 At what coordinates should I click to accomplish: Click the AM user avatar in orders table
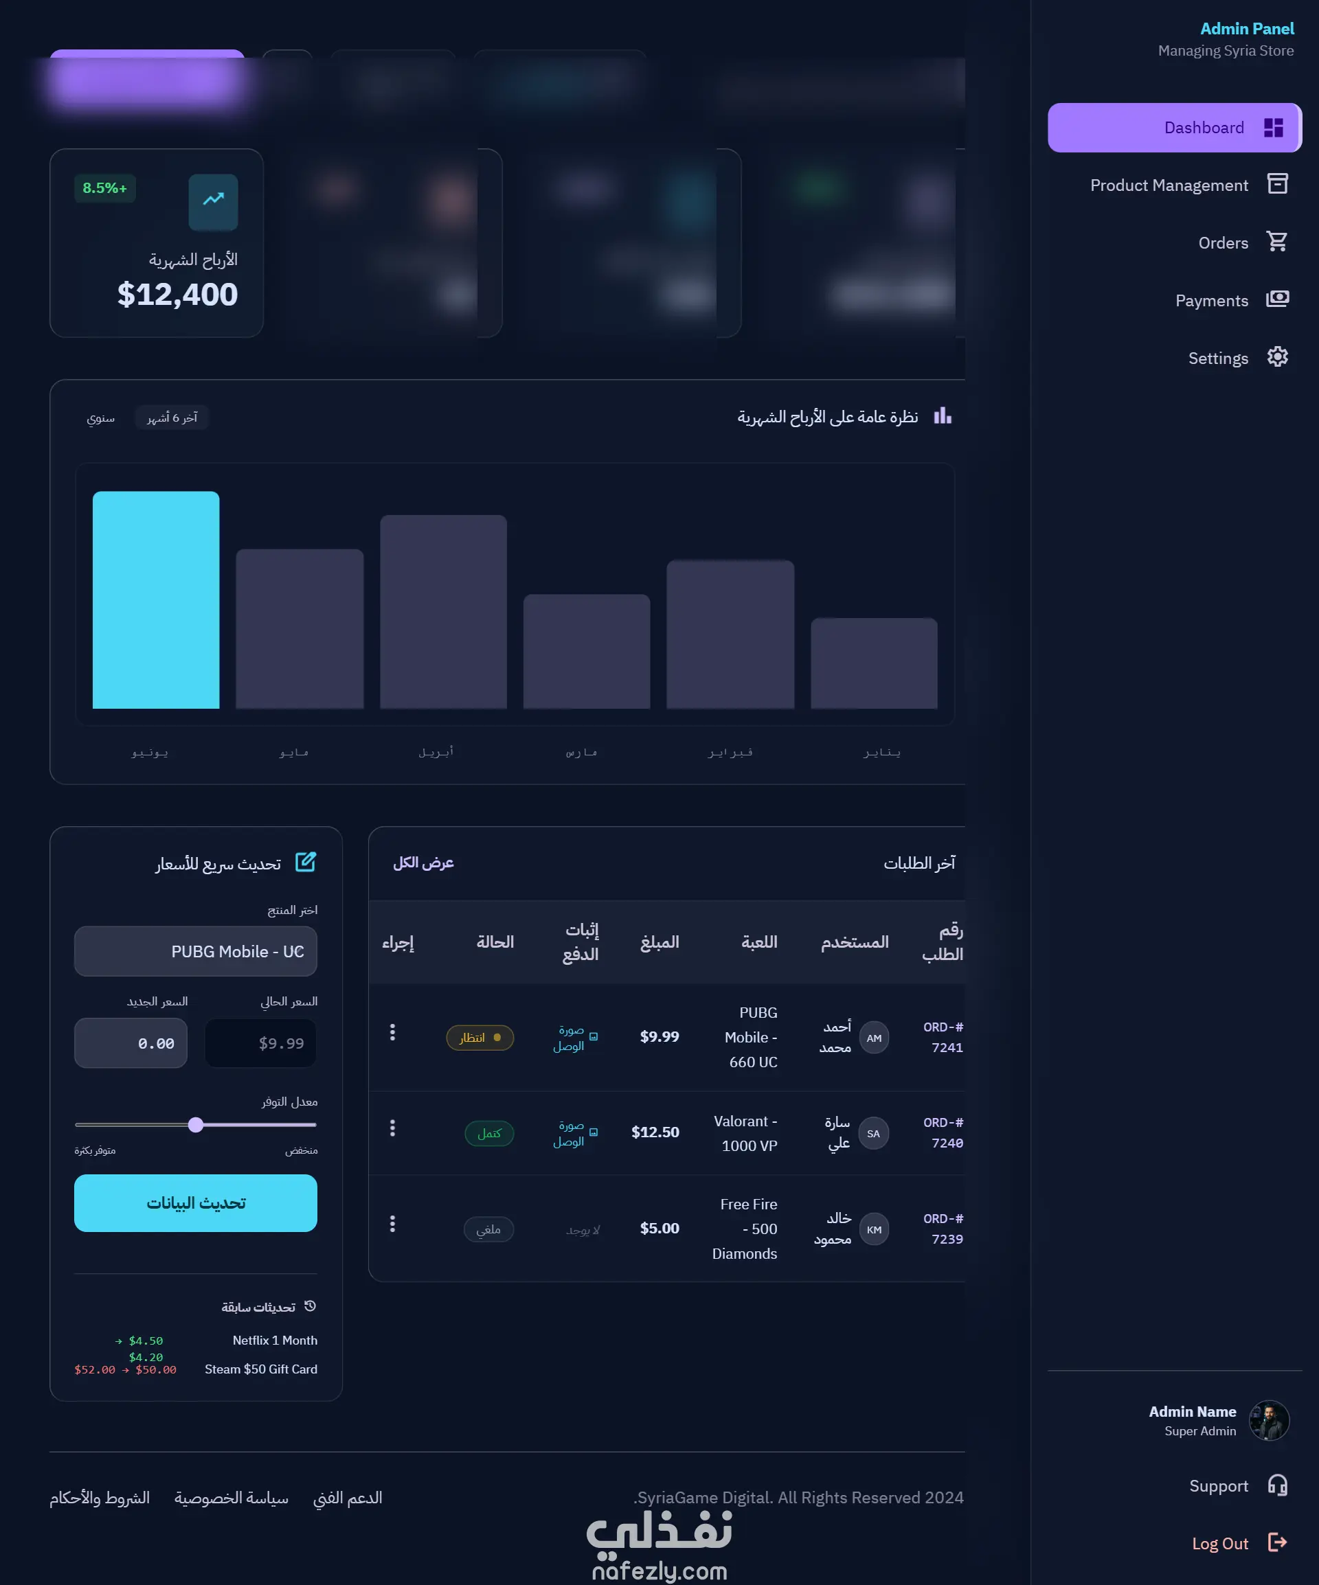coord(874,1038)
